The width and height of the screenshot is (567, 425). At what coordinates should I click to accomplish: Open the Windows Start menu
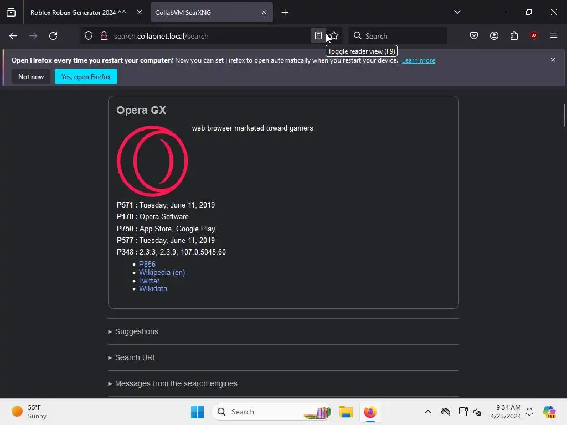pos(198,412)
